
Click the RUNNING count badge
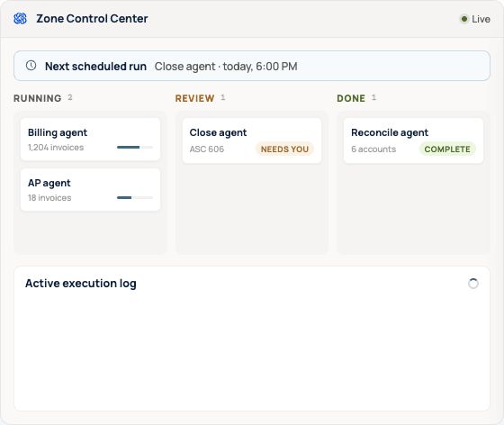click(70, 97)
